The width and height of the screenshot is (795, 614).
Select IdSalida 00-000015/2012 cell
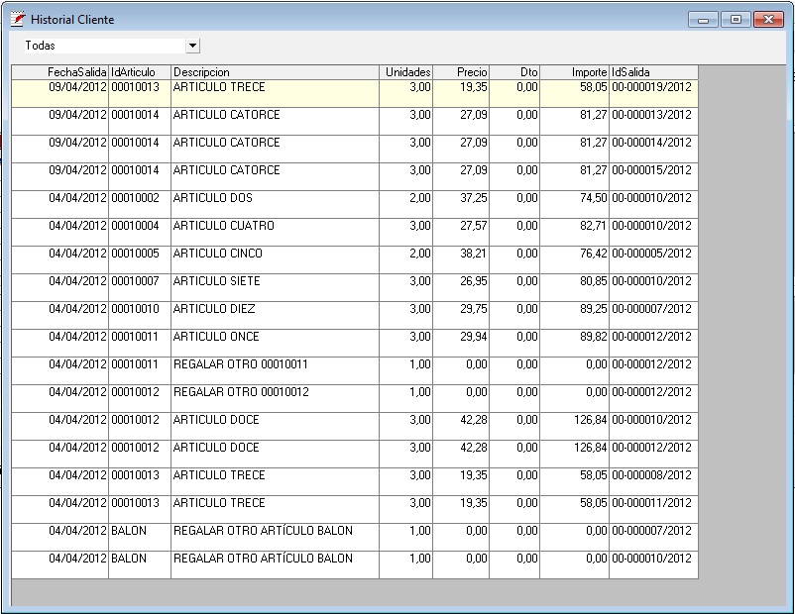click(x=653, y=176)
